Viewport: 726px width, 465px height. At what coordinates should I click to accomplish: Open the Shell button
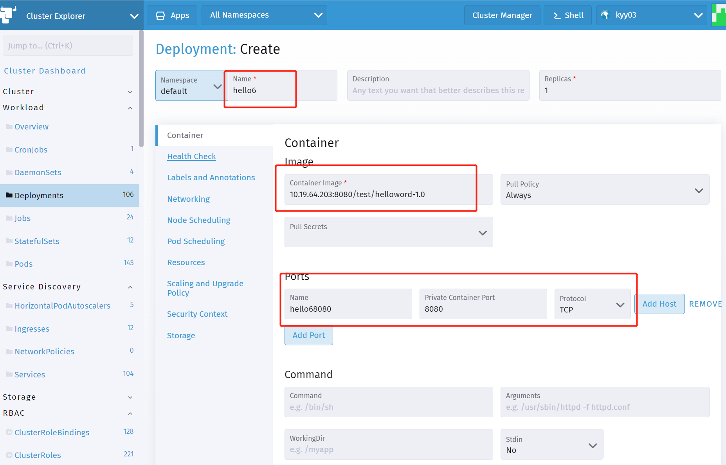[567, 15]
